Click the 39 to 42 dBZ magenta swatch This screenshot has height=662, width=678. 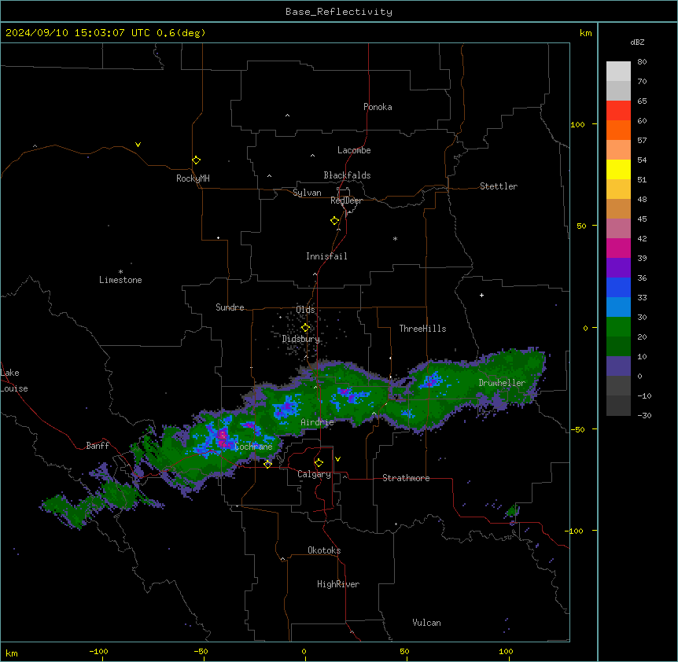pos(618,248)
